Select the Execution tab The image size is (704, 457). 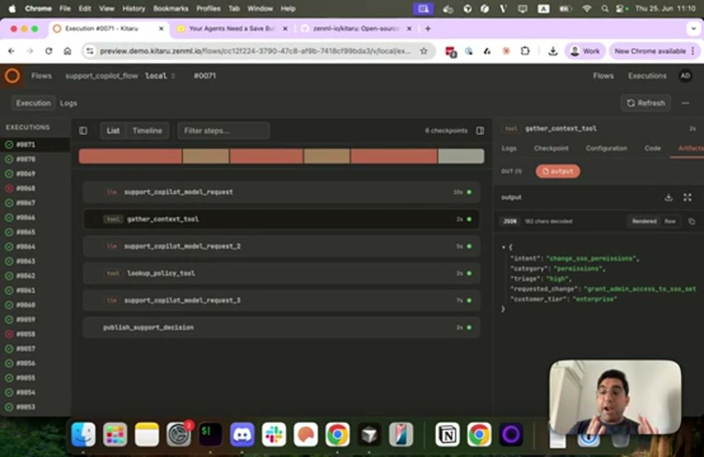click(x=33, y=103)
